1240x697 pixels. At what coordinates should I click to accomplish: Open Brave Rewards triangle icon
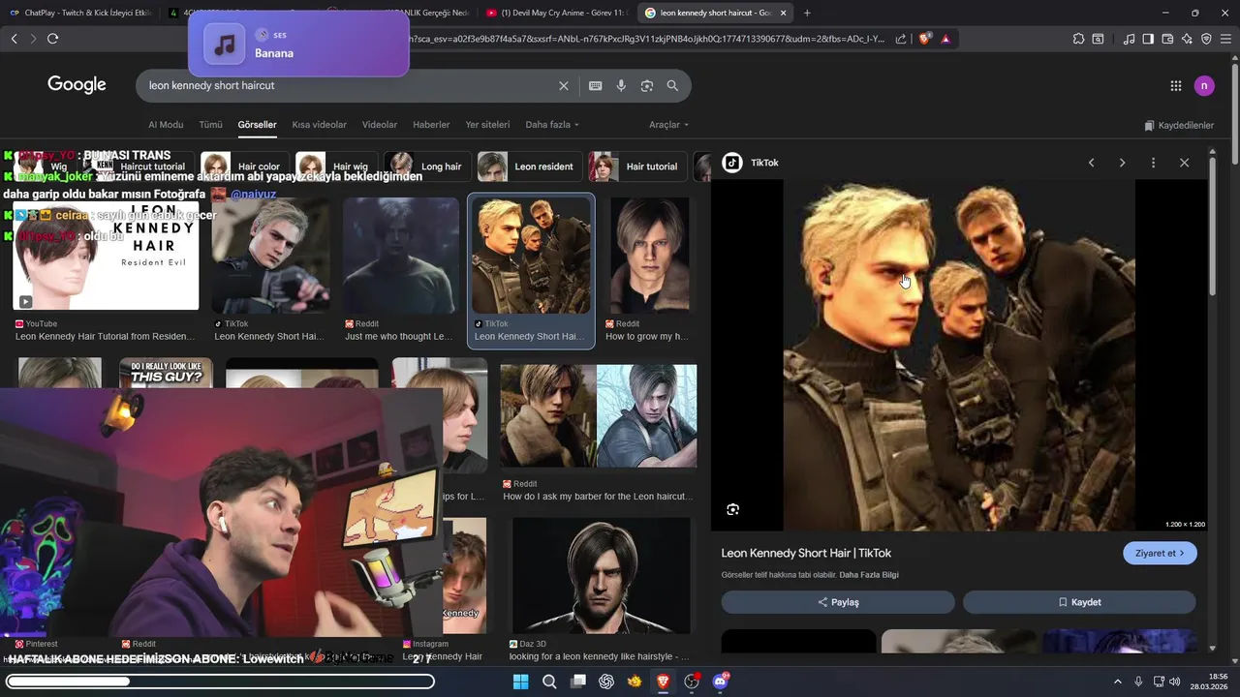[x=945, y=39]
